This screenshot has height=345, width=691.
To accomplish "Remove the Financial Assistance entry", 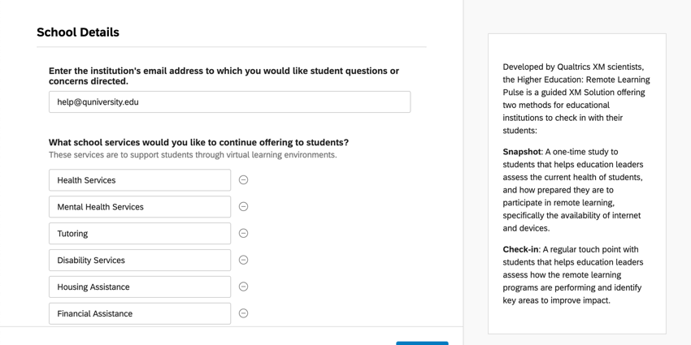I will (x=243, y=313).
